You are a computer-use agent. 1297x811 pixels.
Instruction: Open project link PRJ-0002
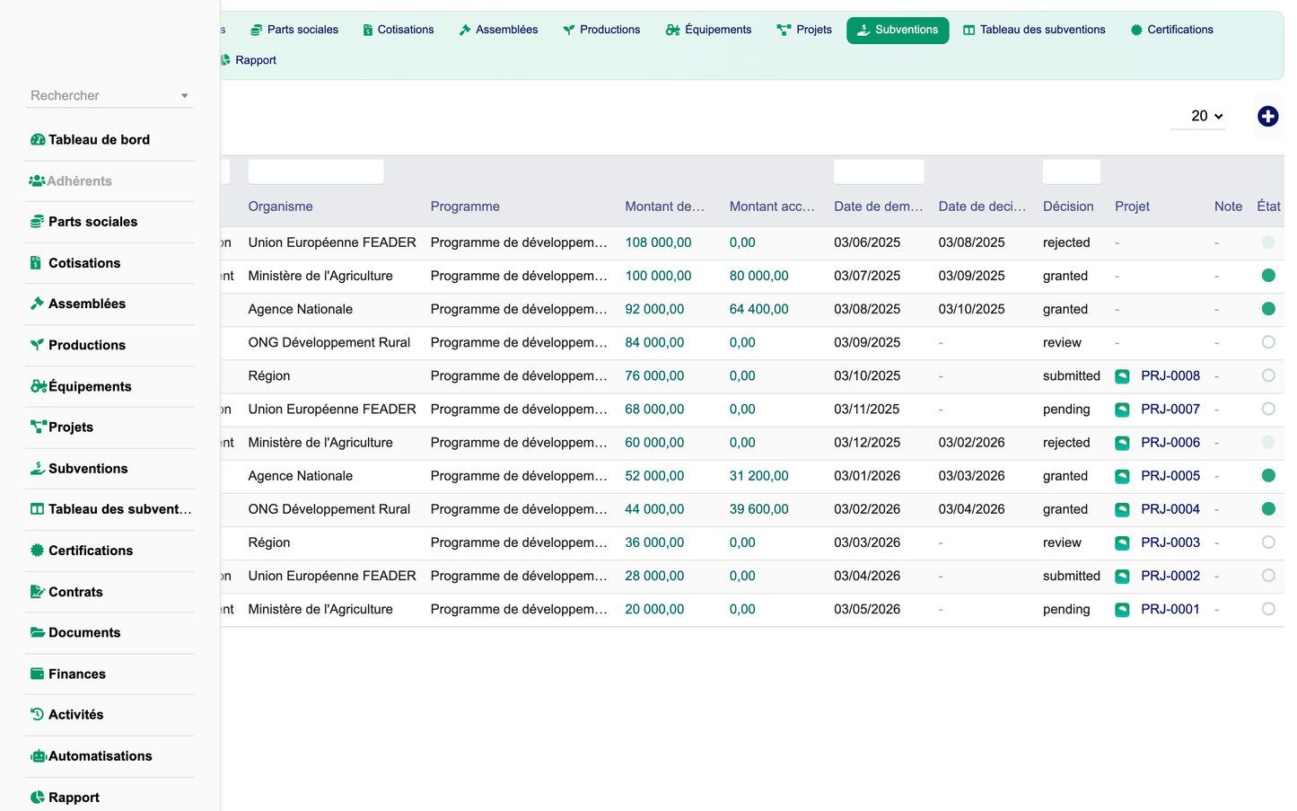click(x=1170, y=577)
